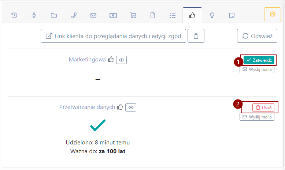Open the history clock tab
Screen dimensions: 285x170
[x=14, y=15]
